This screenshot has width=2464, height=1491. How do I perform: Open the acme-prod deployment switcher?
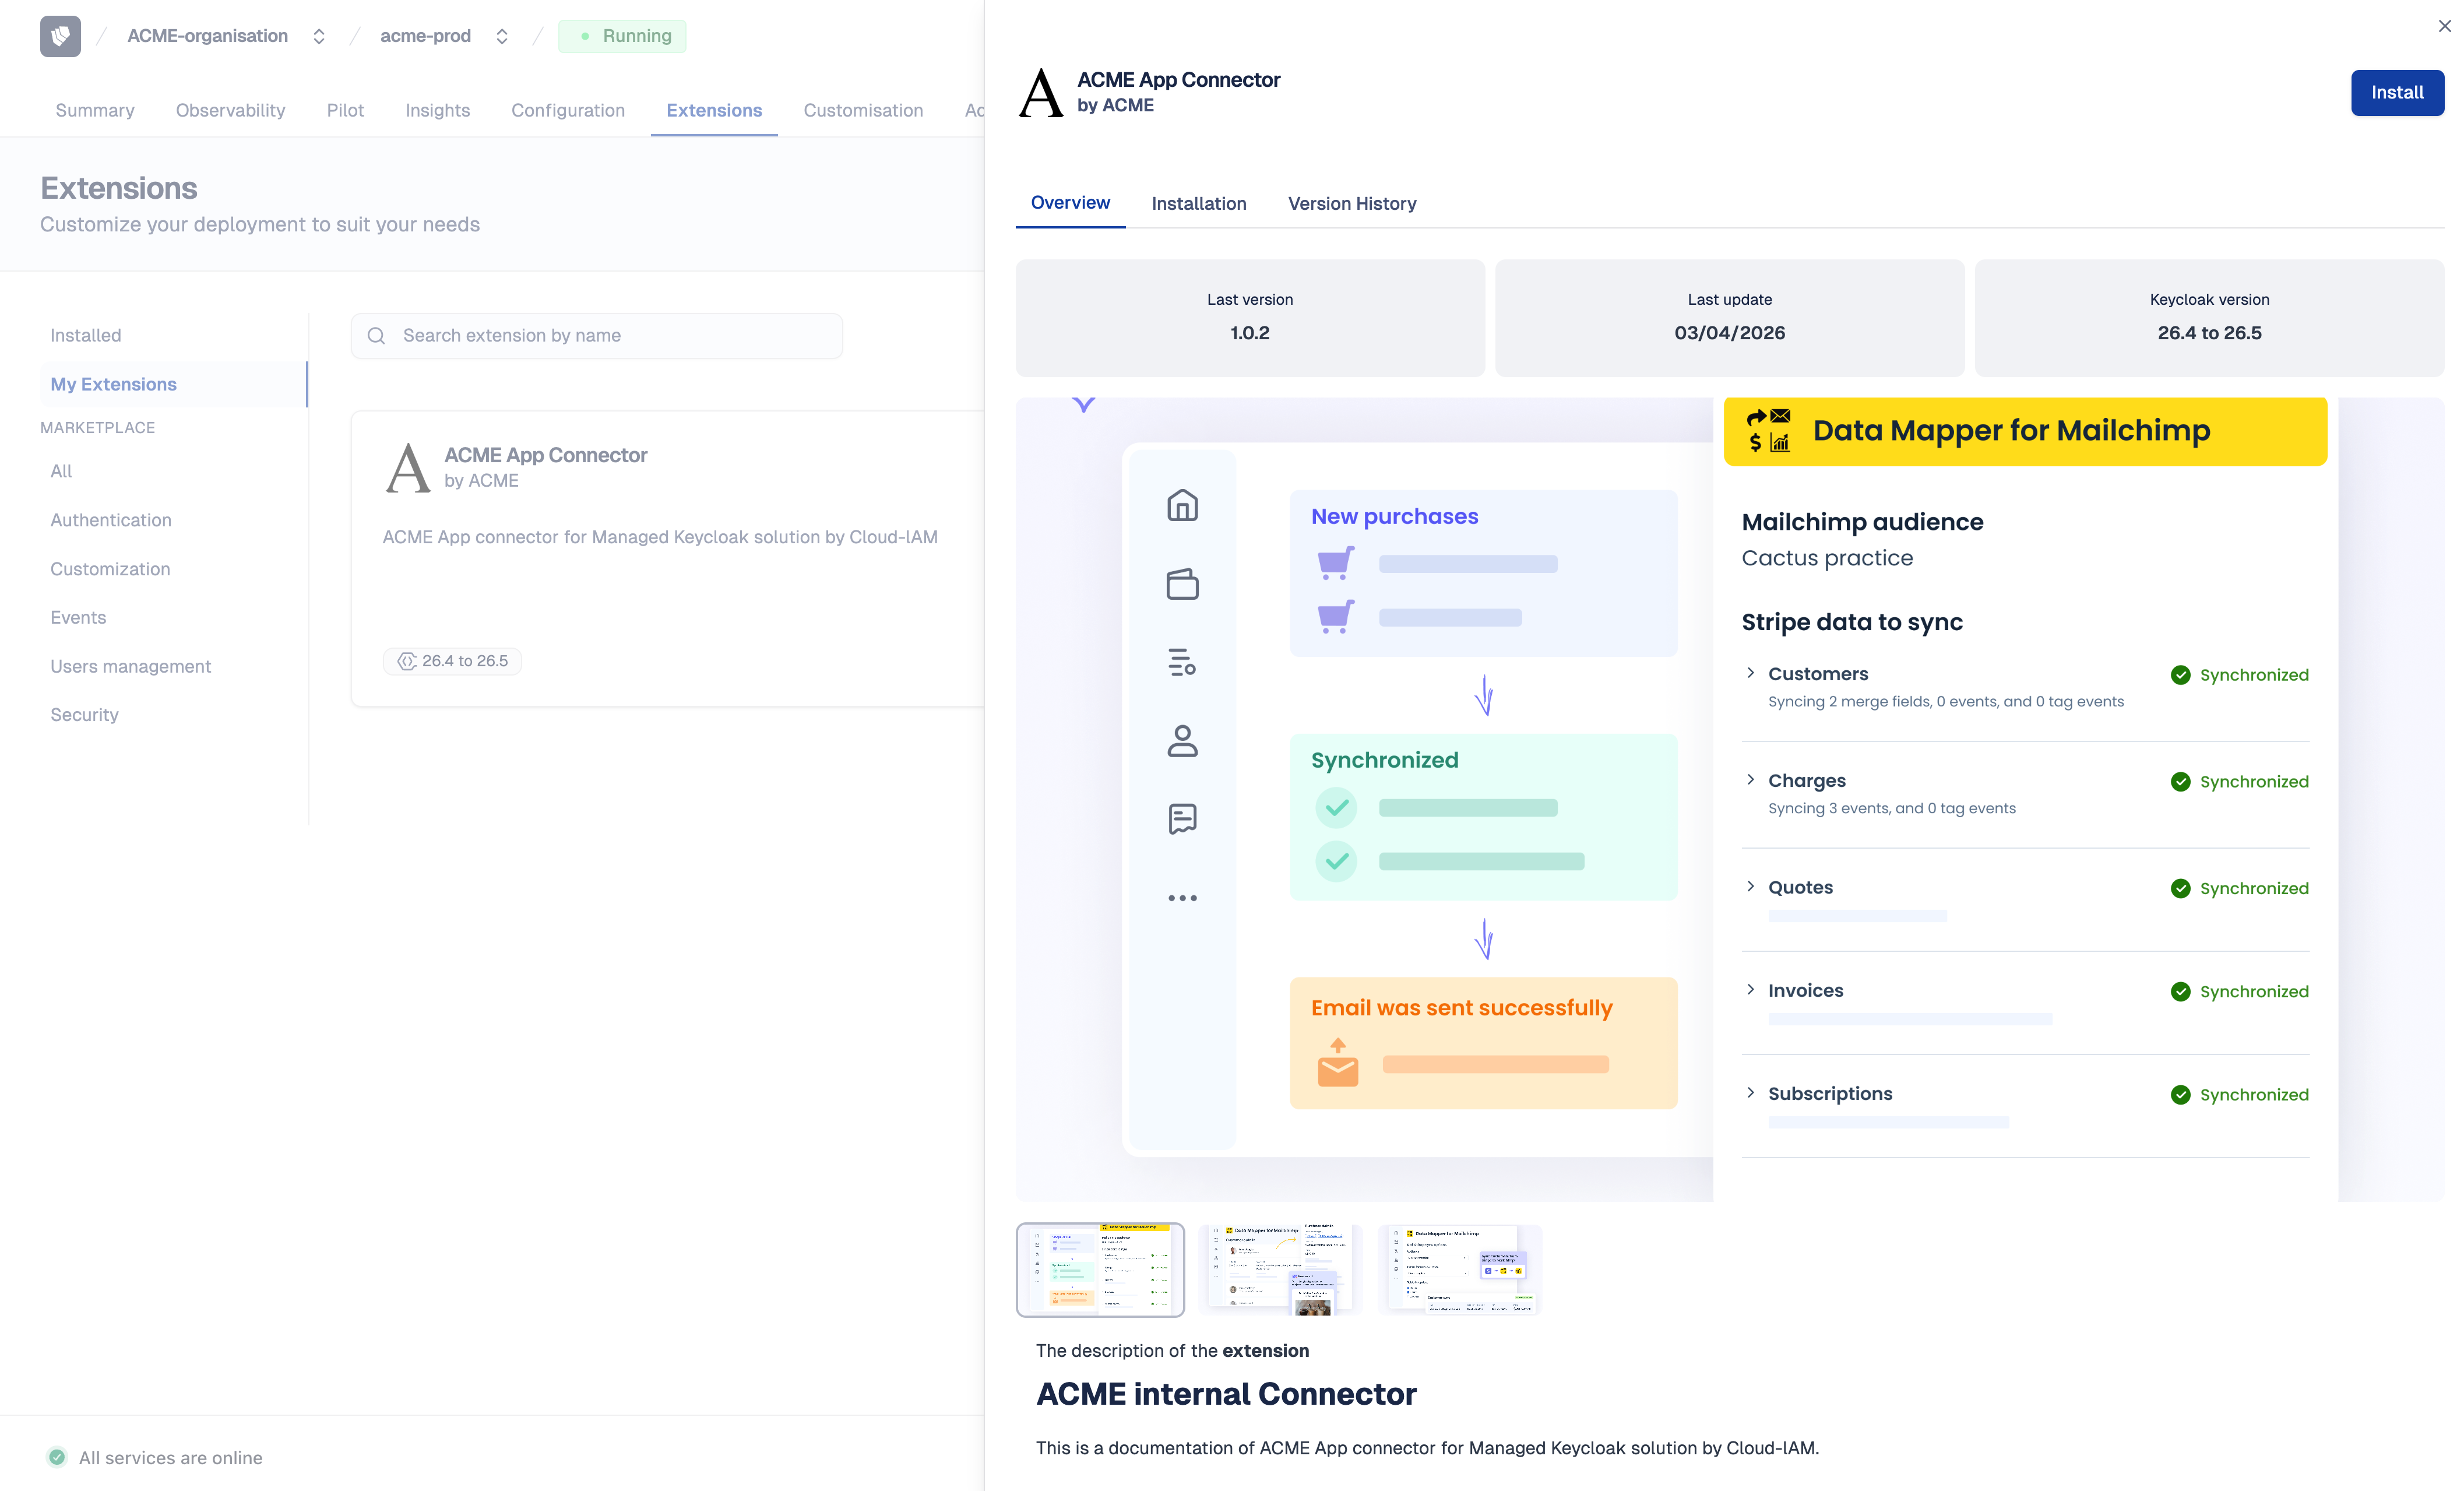coord(502,36)
